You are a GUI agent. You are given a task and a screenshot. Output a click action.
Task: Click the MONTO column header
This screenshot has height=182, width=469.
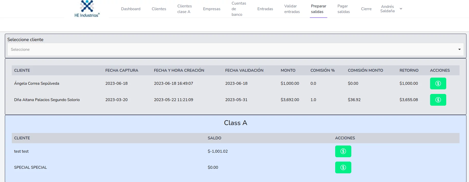coord(288,70)
